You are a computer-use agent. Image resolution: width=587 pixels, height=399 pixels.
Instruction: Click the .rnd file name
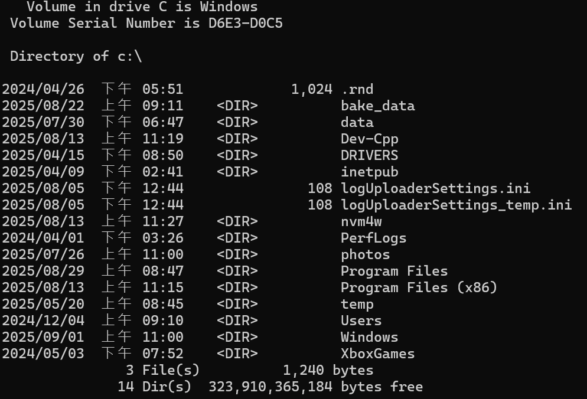[x=357, y=90]
